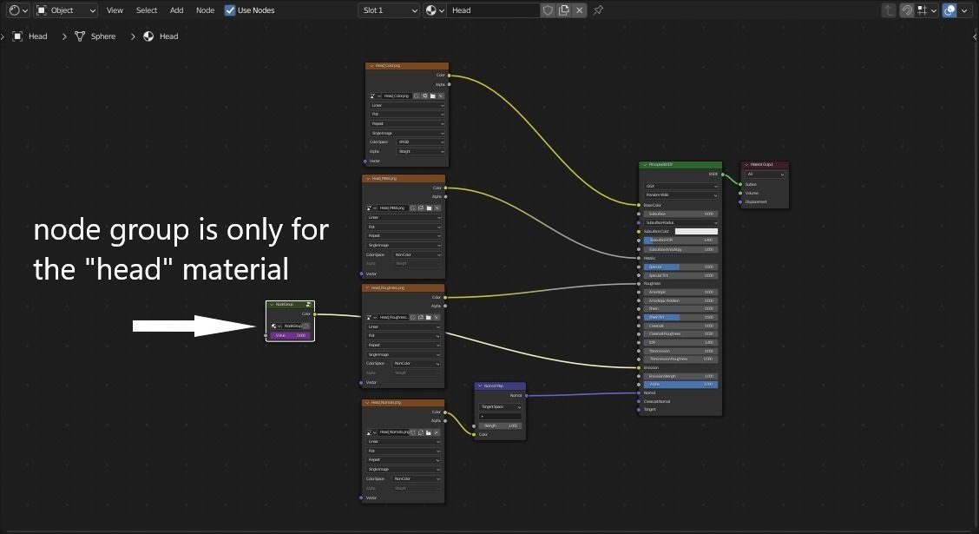Click the Head_Color.png image name field
Viewport: 979px width, 534px height.
(396, 96)
